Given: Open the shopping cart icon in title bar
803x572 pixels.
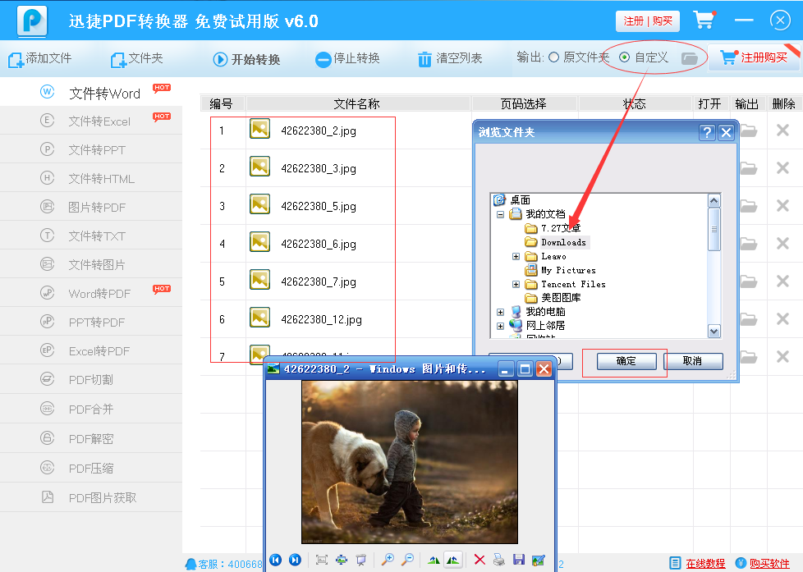Looking at the screenshot, I should (704, 20).
